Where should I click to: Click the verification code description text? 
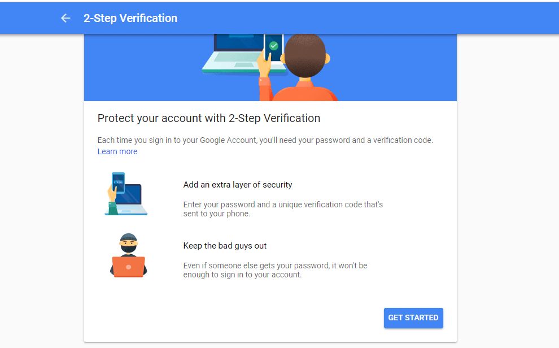point(283,209)
